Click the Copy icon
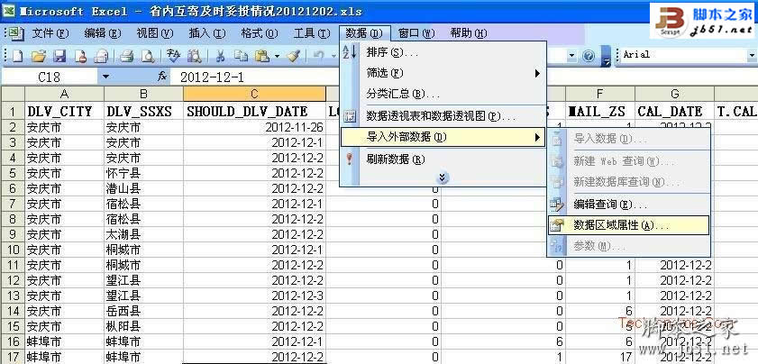Image resolution: width=758 pixels, height=364 pixels. [x=241, y=56]
